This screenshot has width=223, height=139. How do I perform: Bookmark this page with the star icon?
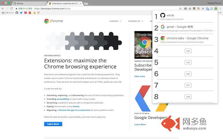tap(180, 8)
